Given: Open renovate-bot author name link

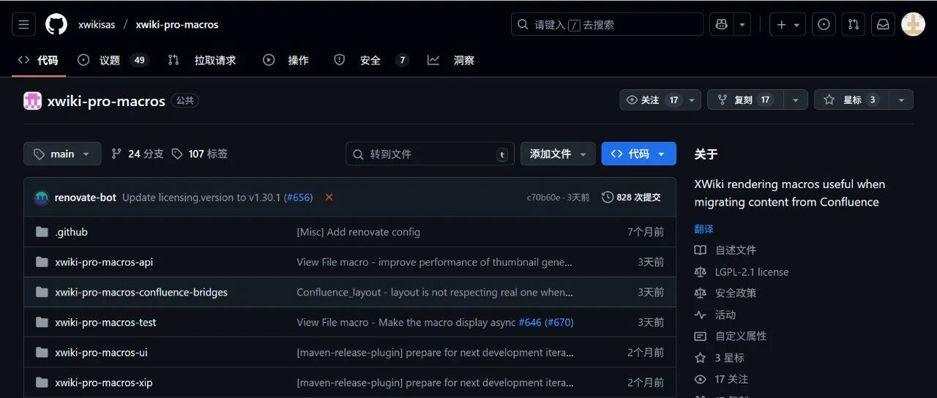Looking at the screenshot, I should [x=85, y=198].
